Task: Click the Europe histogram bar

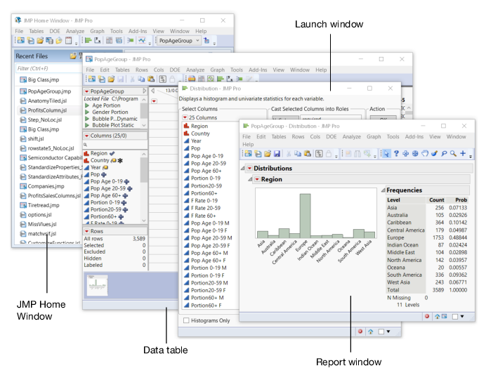Action: [x=305, y=216]
